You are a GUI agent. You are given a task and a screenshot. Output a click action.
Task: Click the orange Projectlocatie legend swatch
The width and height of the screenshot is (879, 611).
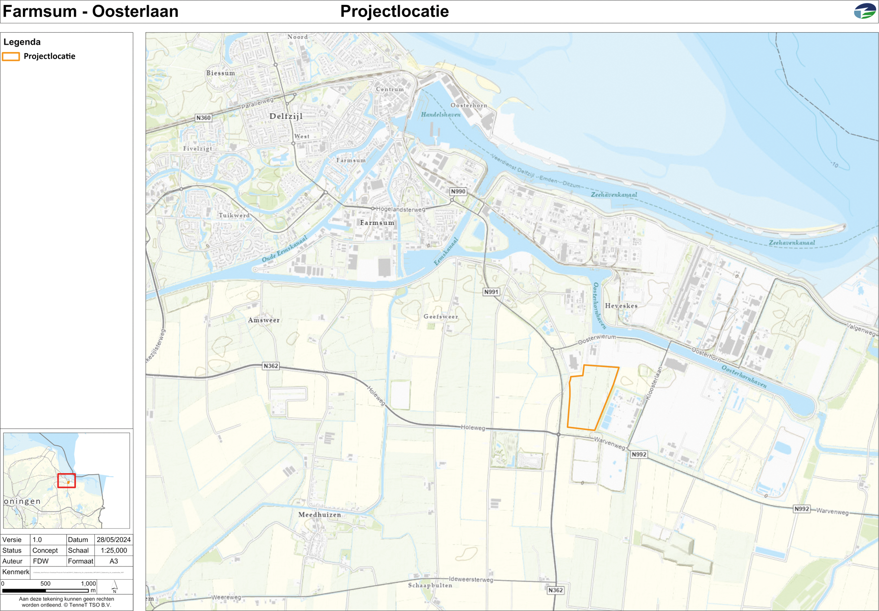11,57
